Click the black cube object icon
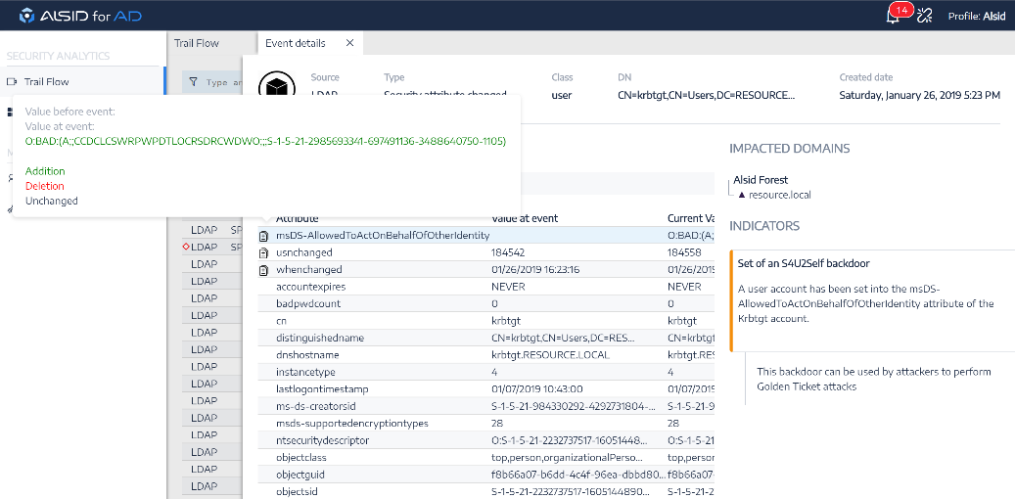Screen dimensions: 1015x499 point(276,88)
